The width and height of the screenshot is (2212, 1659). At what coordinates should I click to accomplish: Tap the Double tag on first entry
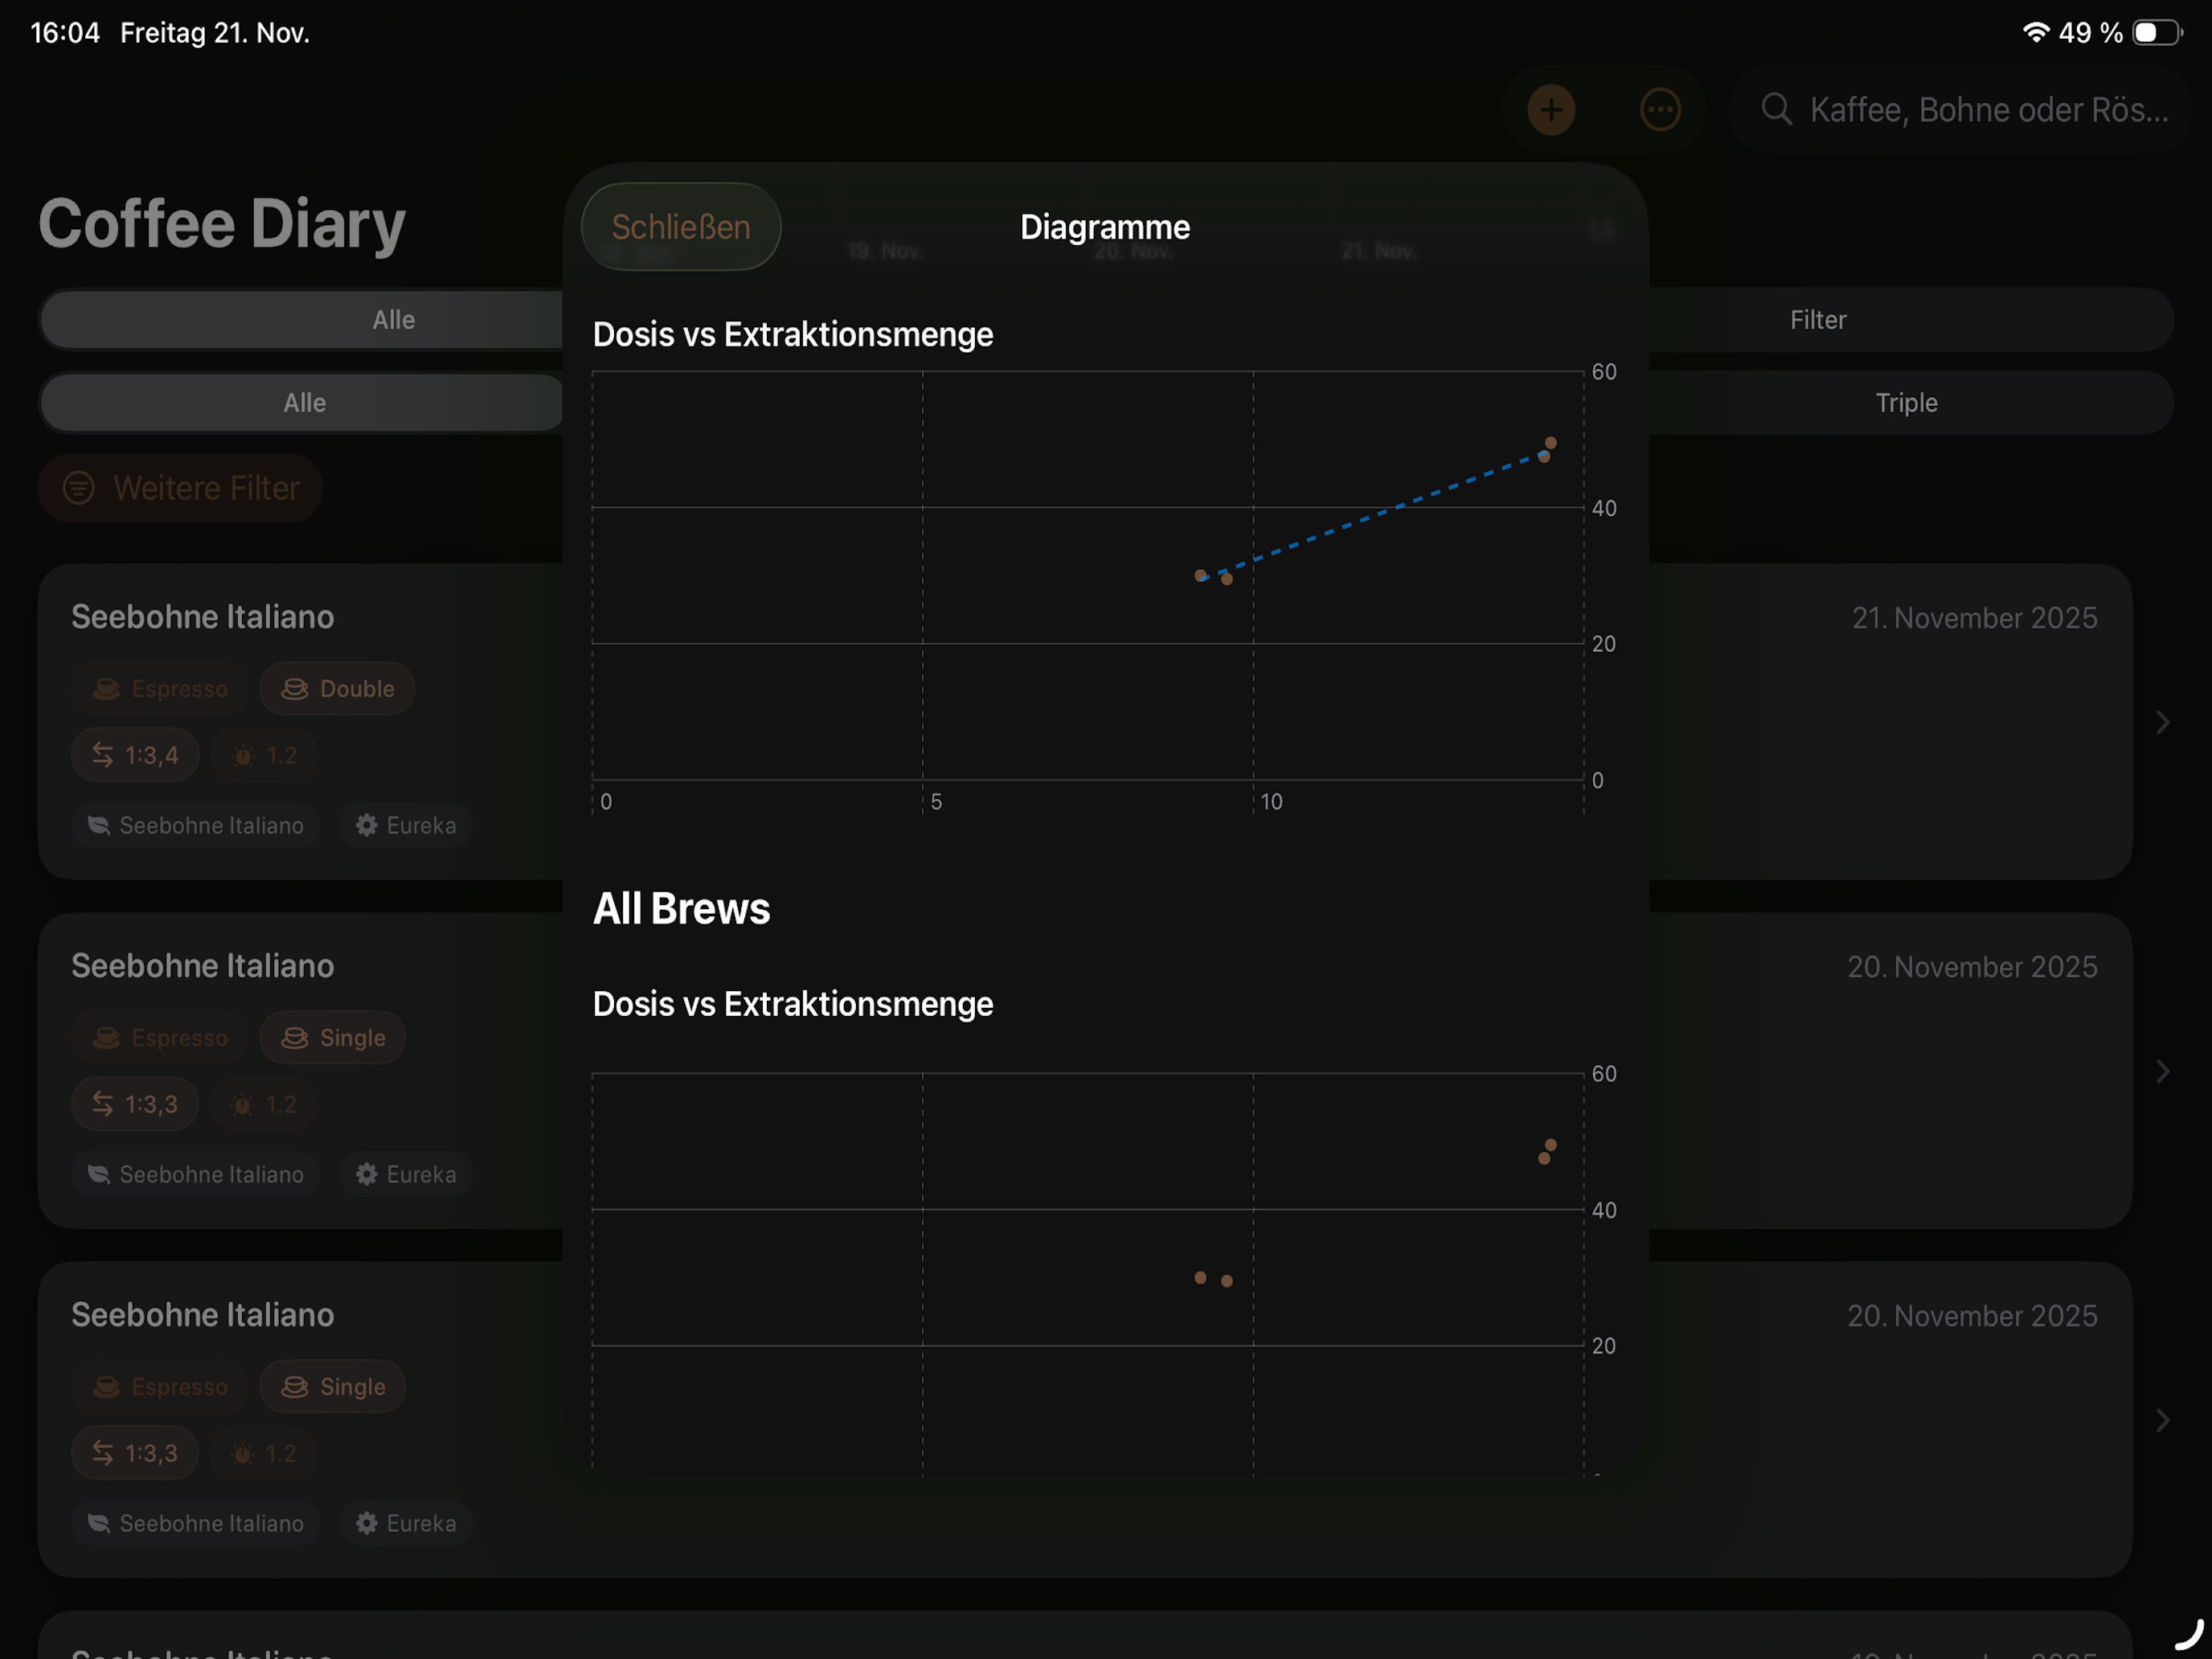(x=337, y=688)
